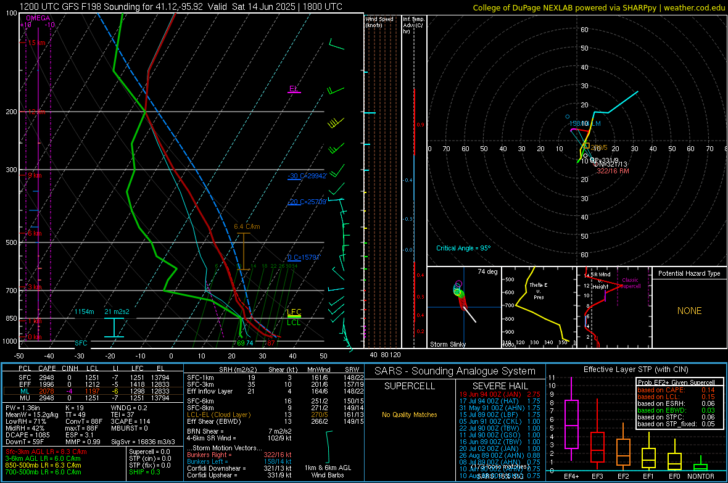Click the red "322/16 RM" hodograph label
728x483 pixels.
coord(613,171)
